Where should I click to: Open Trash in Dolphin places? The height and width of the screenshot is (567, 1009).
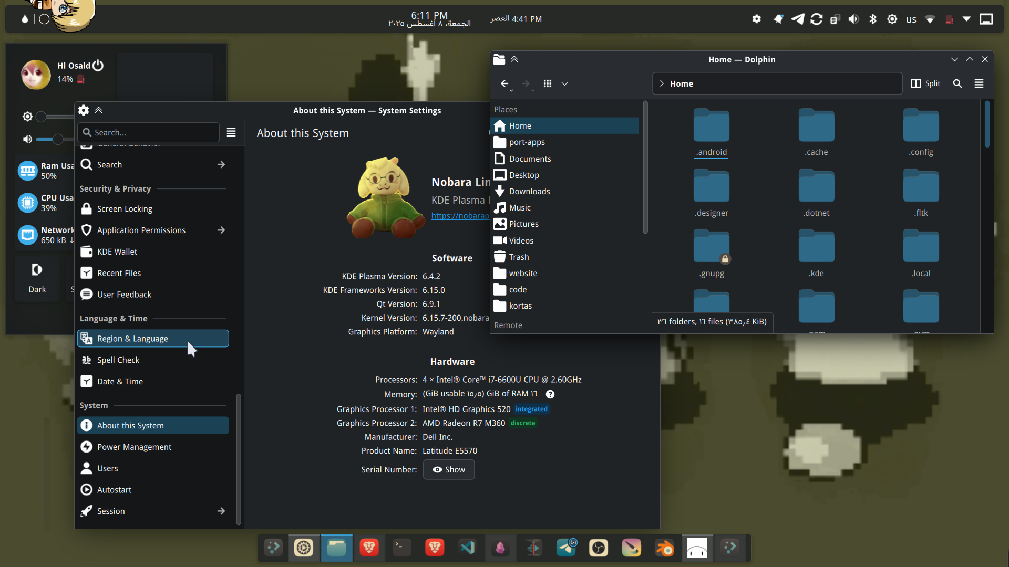coord(565,257)
